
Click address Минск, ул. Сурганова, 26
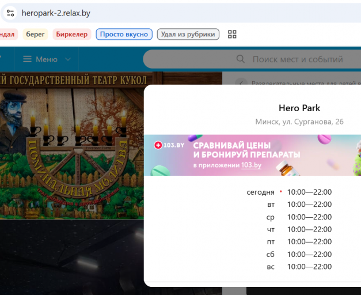(299, 122)
